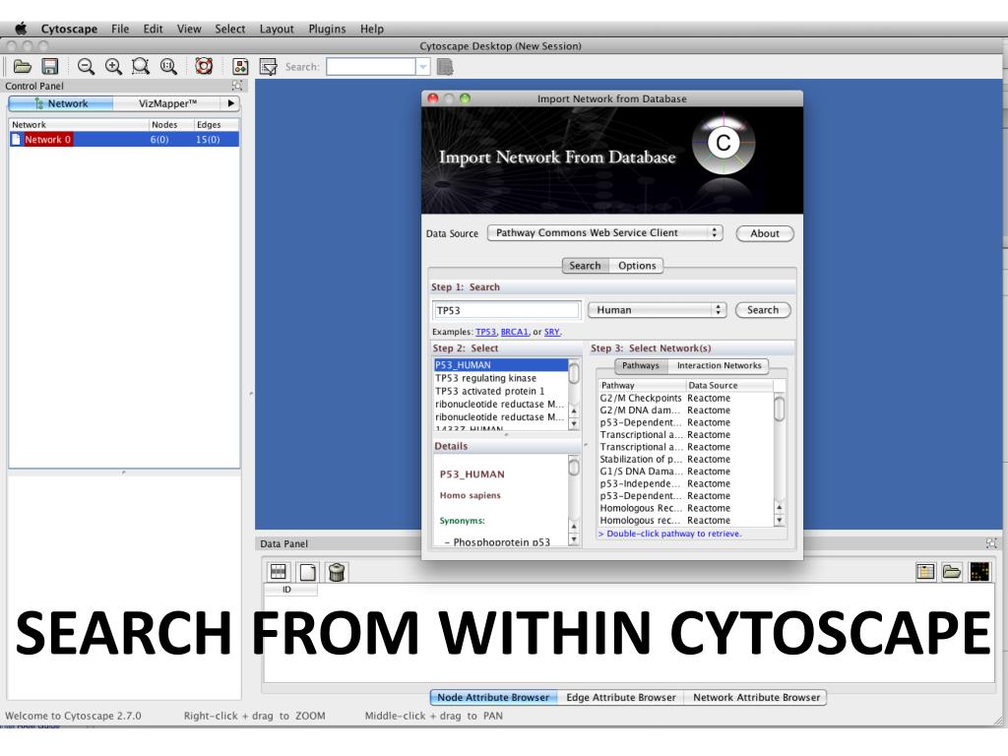Expand the toolbar search field dropdown arrow

pyautogui.click(x=423, y=67)
